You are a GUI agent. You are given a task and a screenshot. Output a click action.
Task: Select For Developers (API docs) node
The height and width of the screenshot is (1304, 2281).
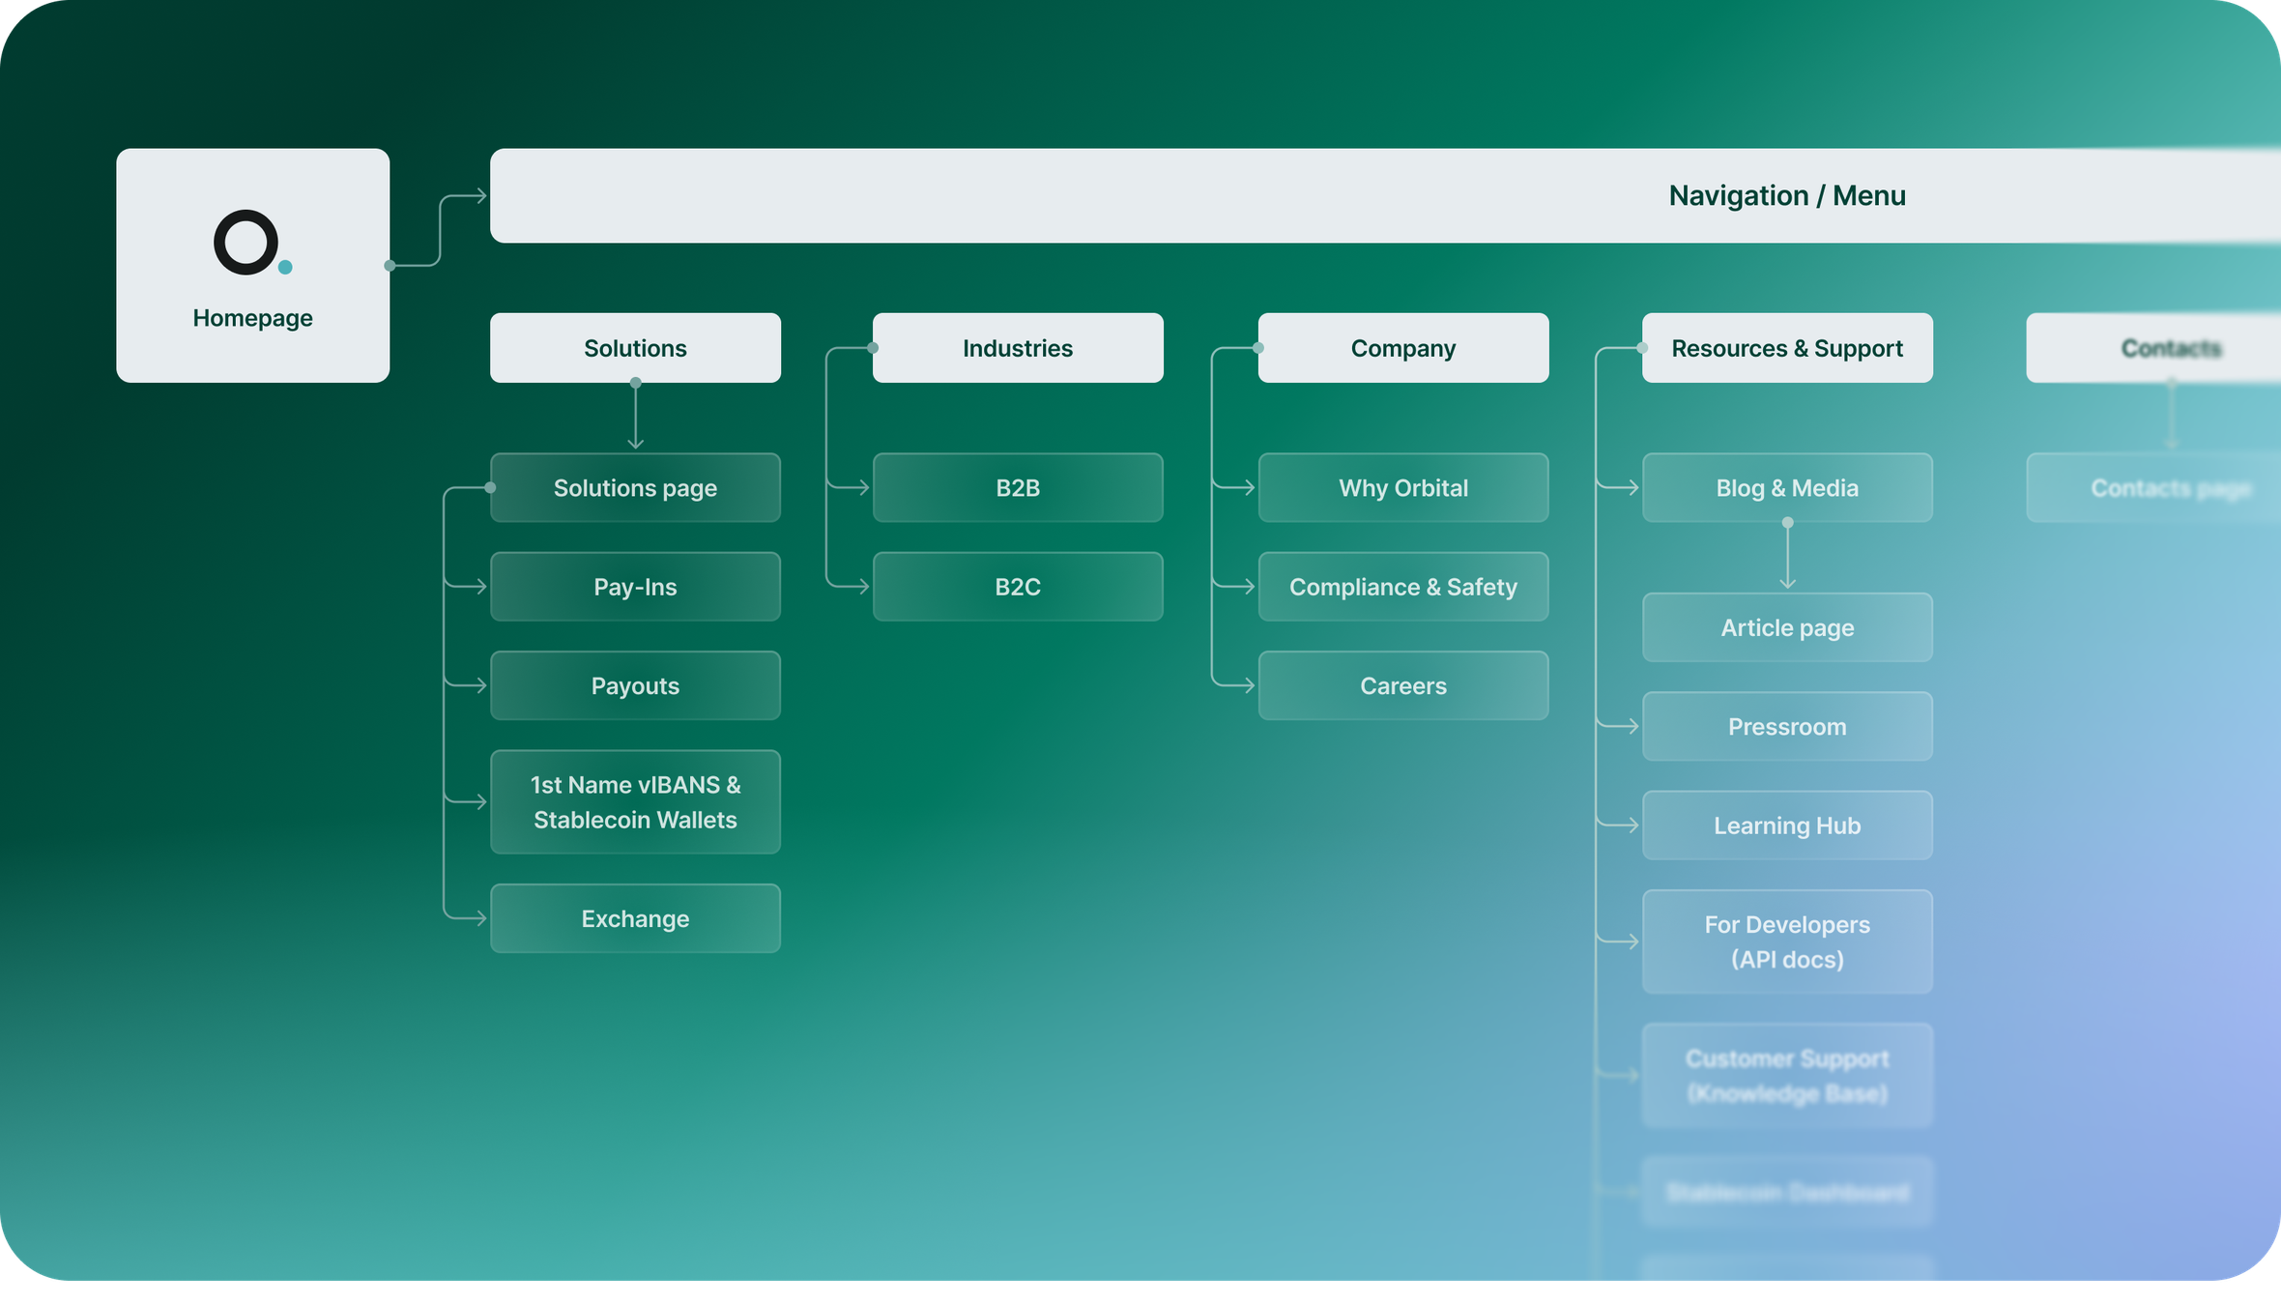[1787, 942]
